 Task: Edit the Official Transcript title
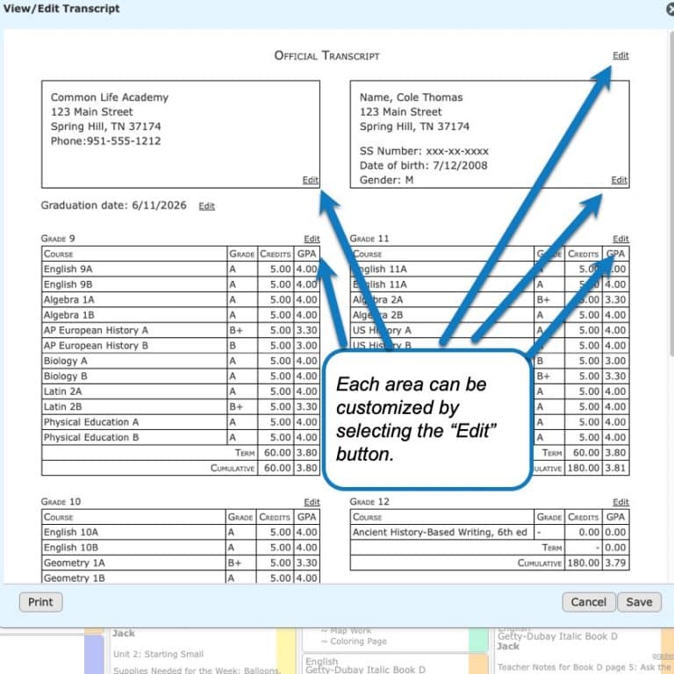[x=620, y=55]
